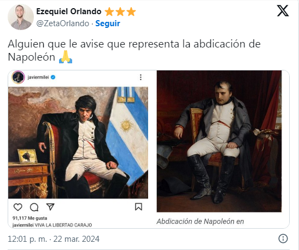This screenshot has height=250, width=299.
Task: Open the three-dot options menu
Action: (x=140, y=77)
